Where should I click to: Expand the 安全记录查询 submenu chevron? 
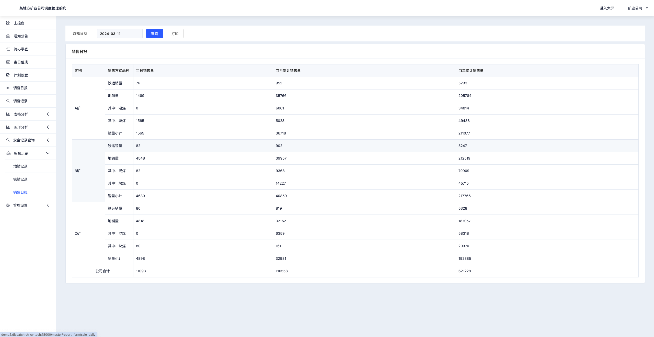(x=48, y=140)
